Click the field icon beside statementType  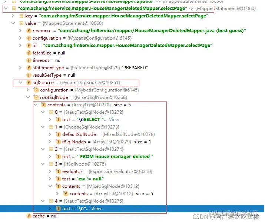(x=29, y=68)
